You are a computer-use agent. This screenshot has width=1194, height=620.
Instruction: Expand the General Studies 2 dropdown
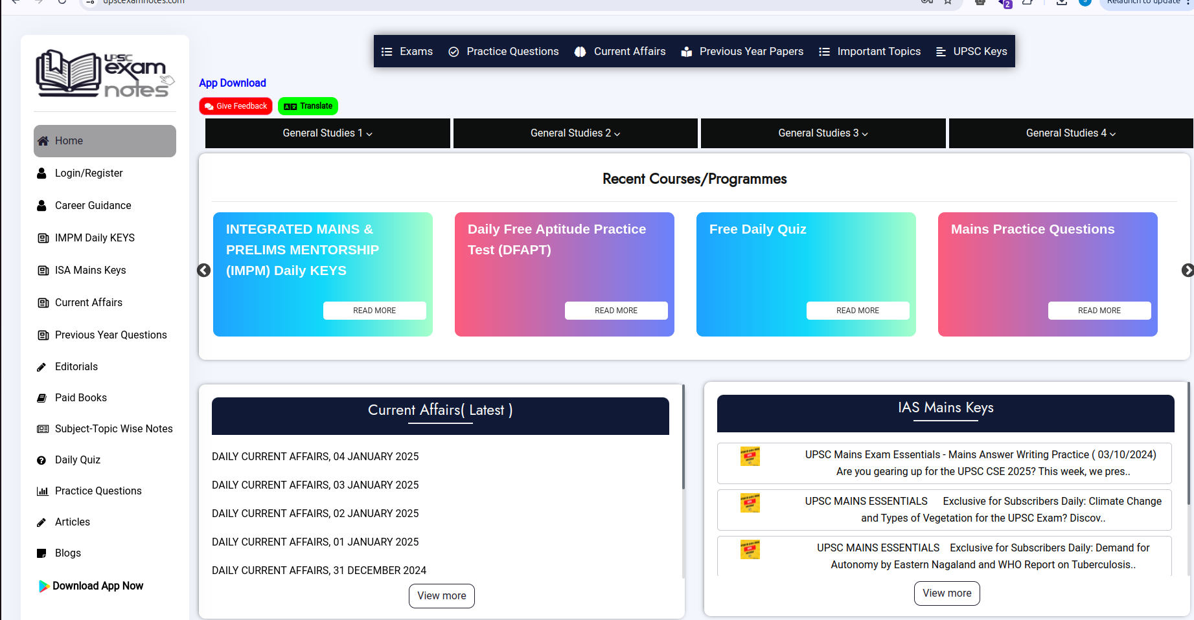coord(575,133)
